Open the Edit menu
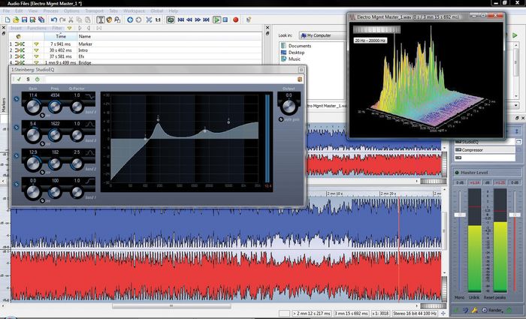Viewport: 526px width, 319px height. [19, 11]
